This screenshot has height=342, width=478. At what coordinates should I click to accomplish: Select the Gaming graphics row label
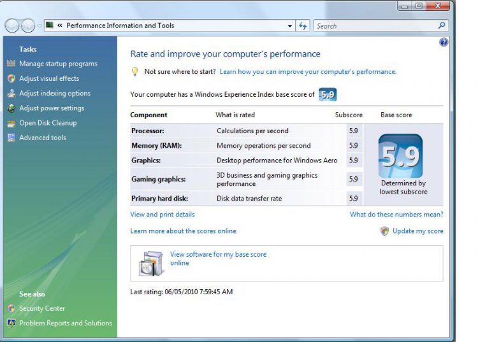click(159, 179)
